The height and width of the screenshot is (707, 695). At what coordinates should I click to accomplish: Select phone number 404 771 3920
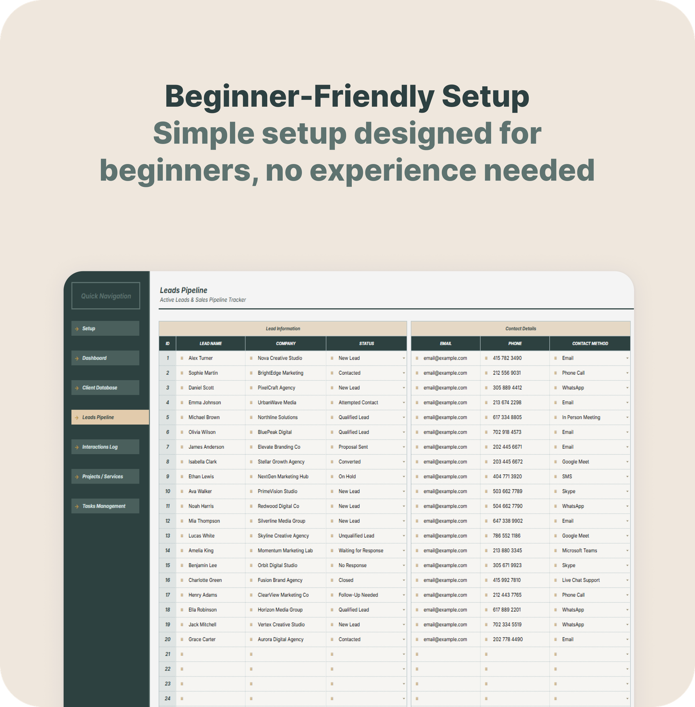pyautogui.click(x=515, y=476)
